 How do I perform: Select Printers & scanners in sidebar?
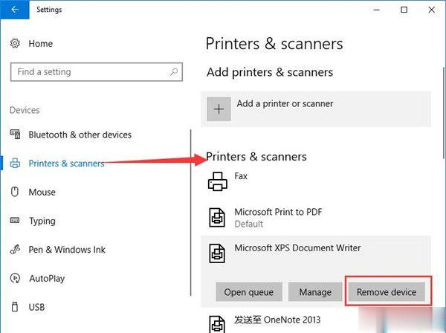(x=67, y=164)
